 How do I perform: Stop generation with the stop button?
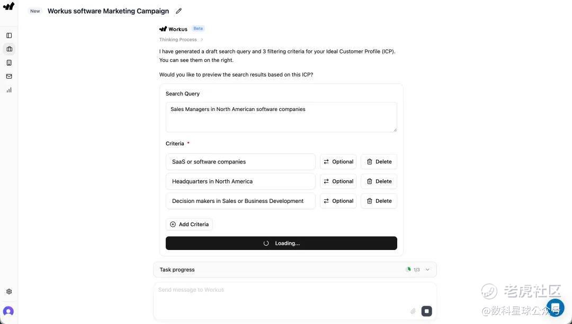coord(426,311)
